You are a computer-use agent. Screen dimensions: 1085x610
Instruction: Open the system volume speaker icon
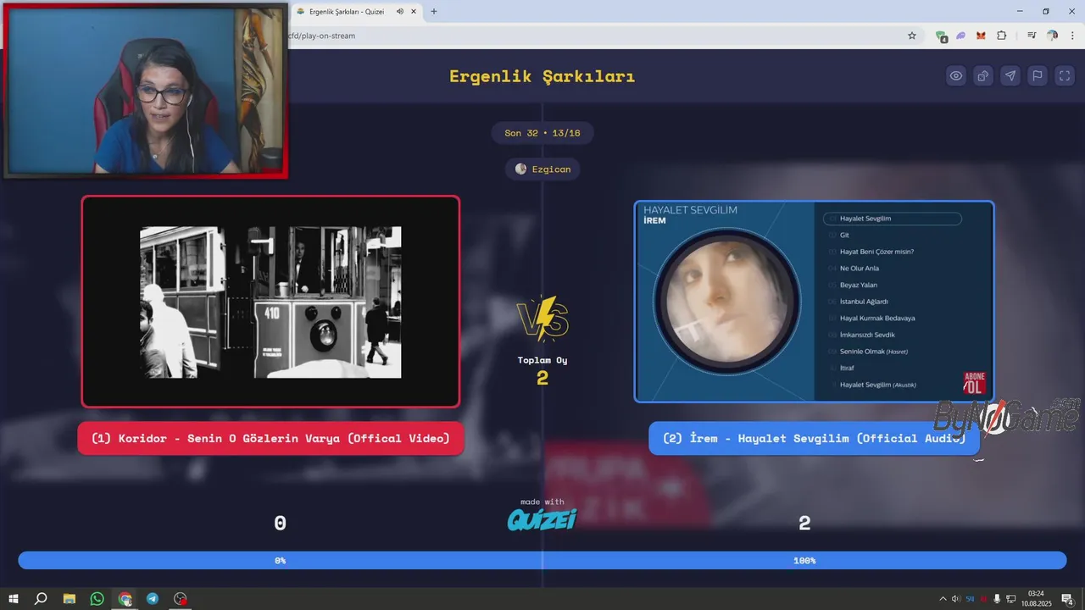click(956, 599)
